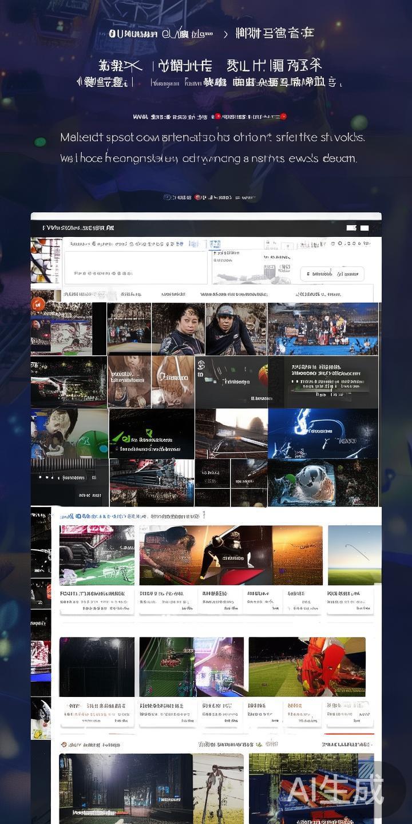412x824 pixels.
Task: Click the orange circular icon above the thumbnail grid
Action: [38, 304]
